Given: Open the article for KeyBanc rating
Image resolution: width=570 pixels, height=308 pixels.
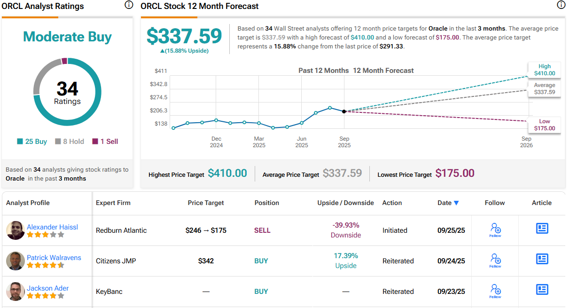Looking at the screenshot, I should pyautogui.click(x=542, y=289).
